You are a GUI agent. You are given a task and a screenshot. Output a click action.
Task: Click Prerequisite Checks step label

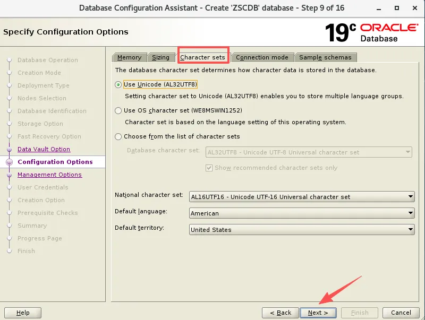click(x=48, y=213)
